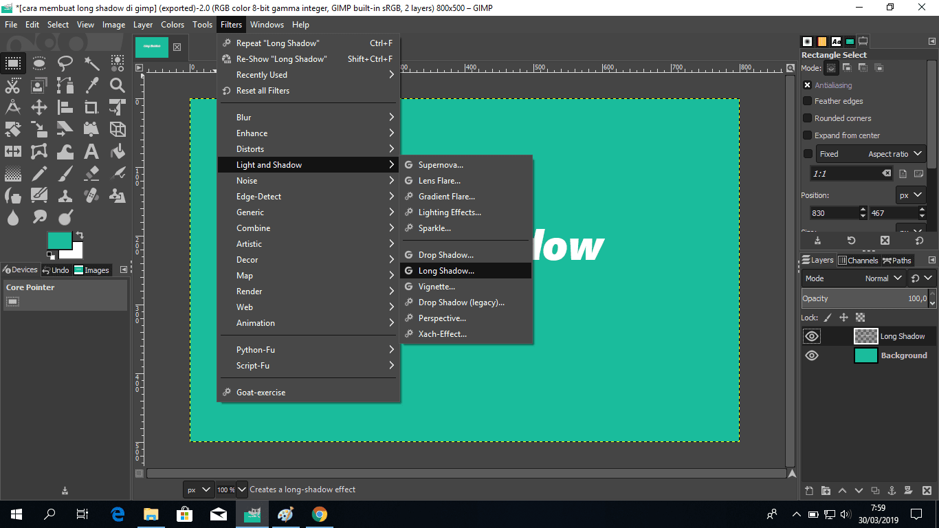Enable Rounded corners option
Screen dimensions: 939x528
click(808, 118)
